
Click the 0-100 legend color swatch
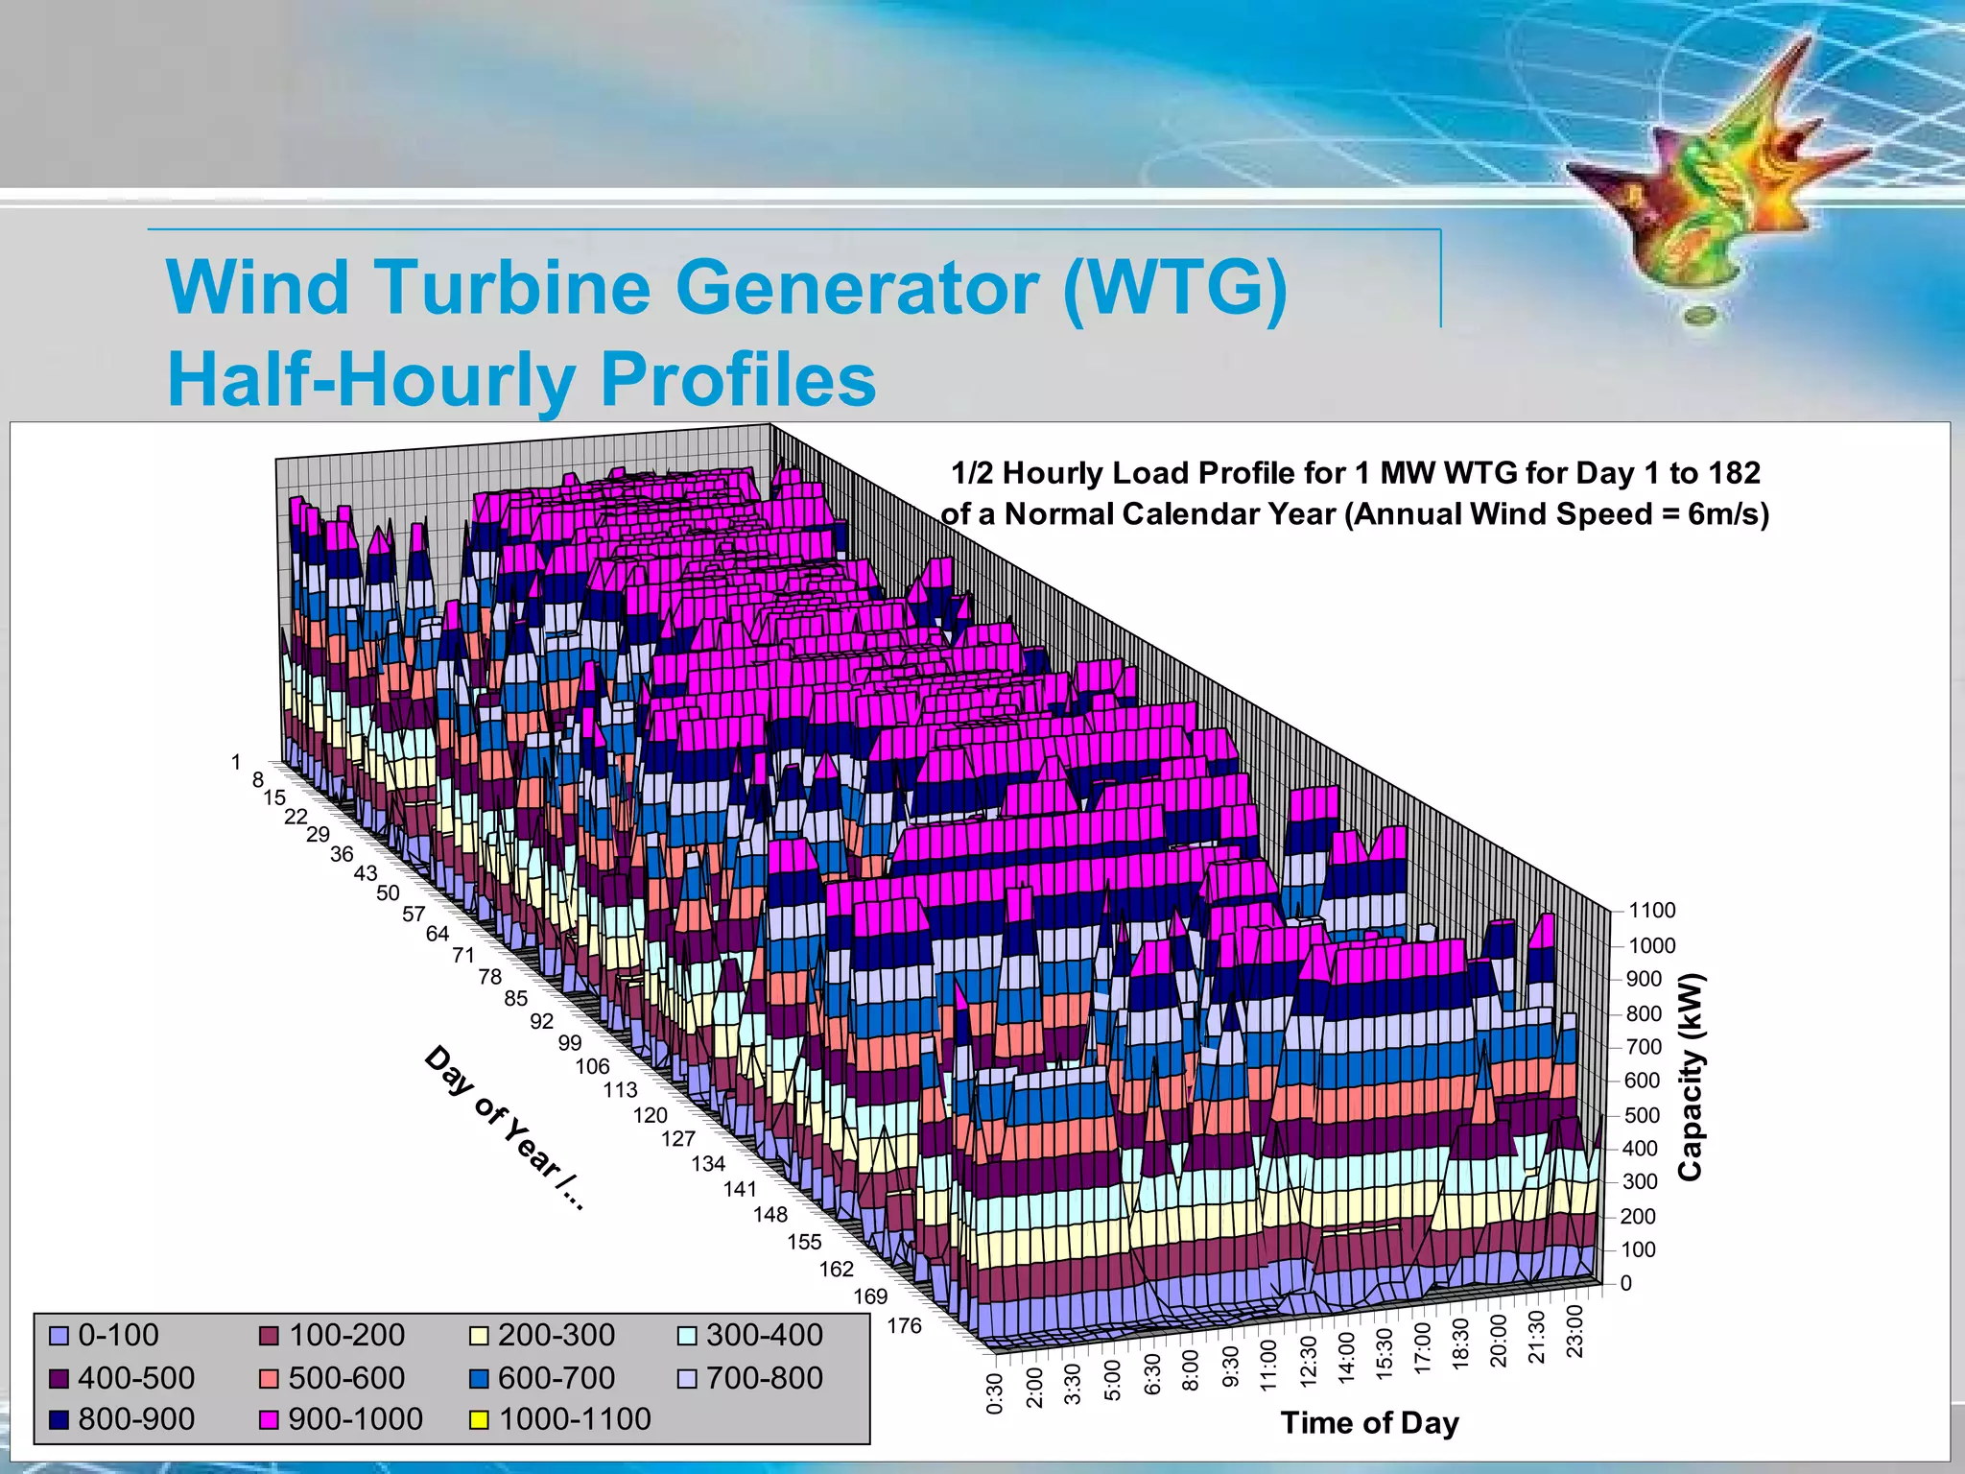click(x=59, y=1336)
